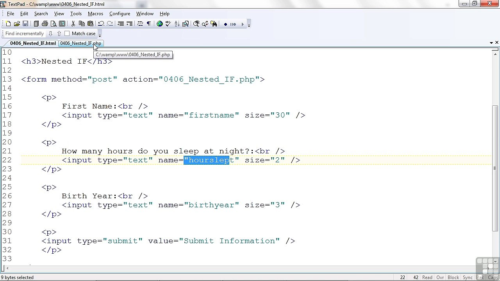Open Replace with the magnifier arrows icon
Viewport: 500px width, 281px height.
coord(205,24)
